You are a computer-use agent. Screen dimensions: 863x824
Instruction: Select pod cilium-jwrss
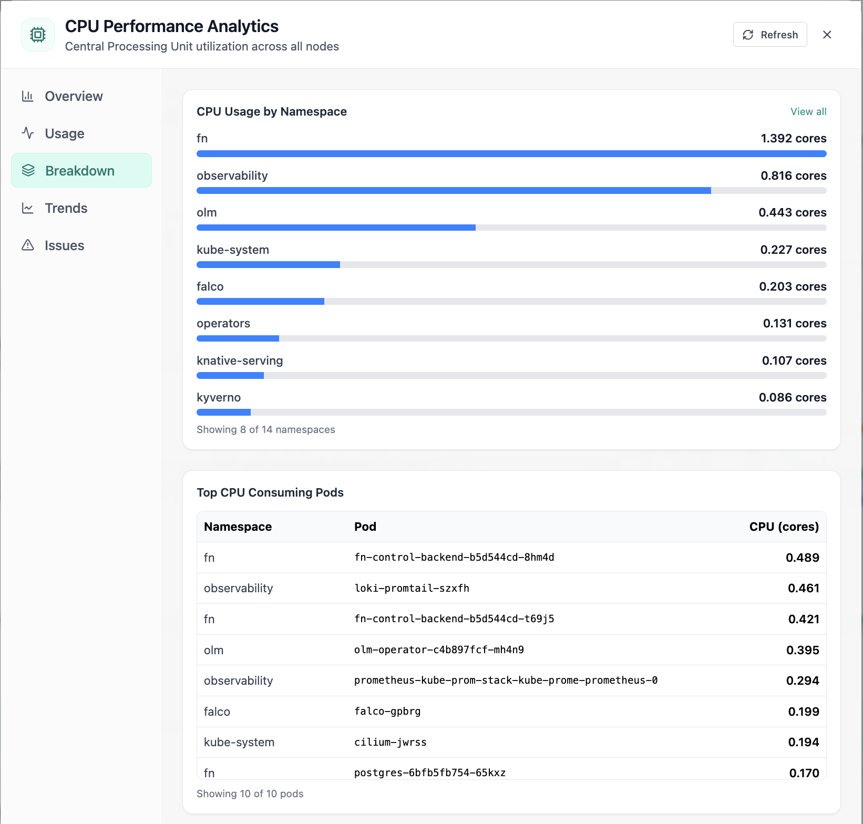click(x=390, y=742)
